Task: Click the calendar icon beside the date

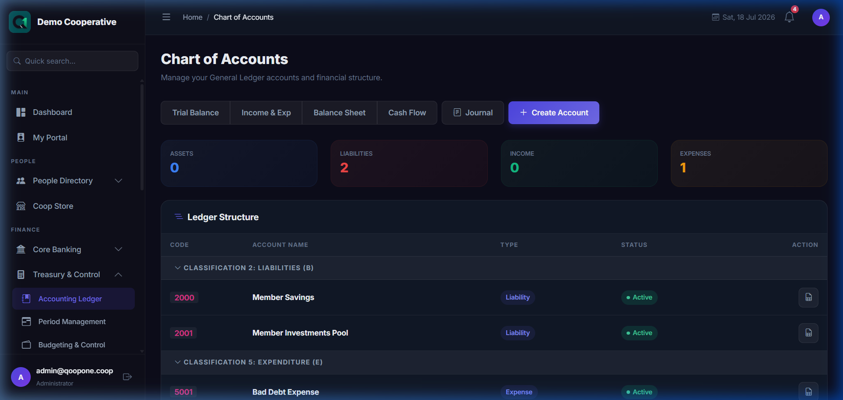Action: tap(716, 17)
